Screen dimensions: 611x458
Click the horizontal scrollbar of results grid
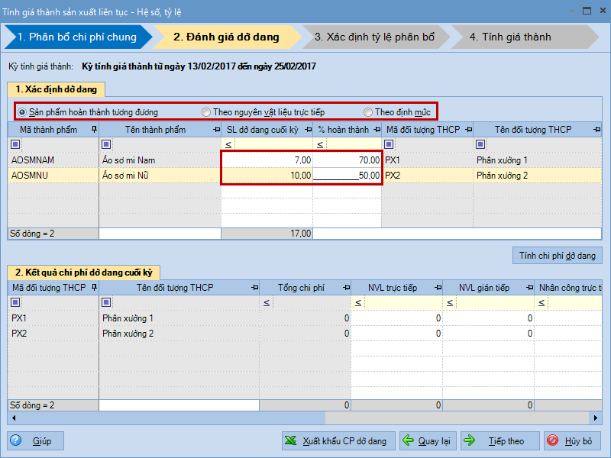pyautogui.click(x=305, y=418)
